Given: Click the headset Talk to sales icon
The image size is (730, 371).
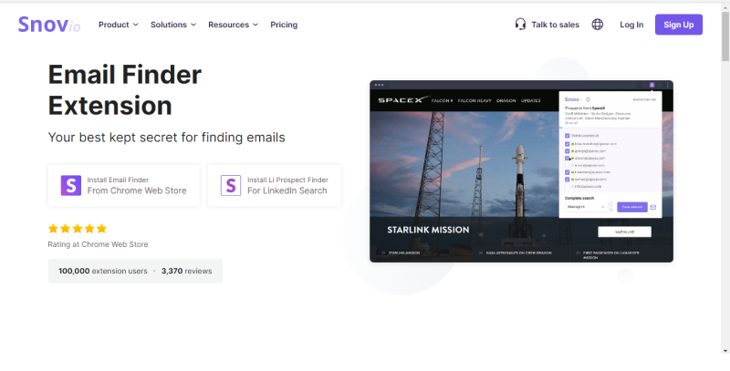Looking at the screenshot, I should (520, 25).
